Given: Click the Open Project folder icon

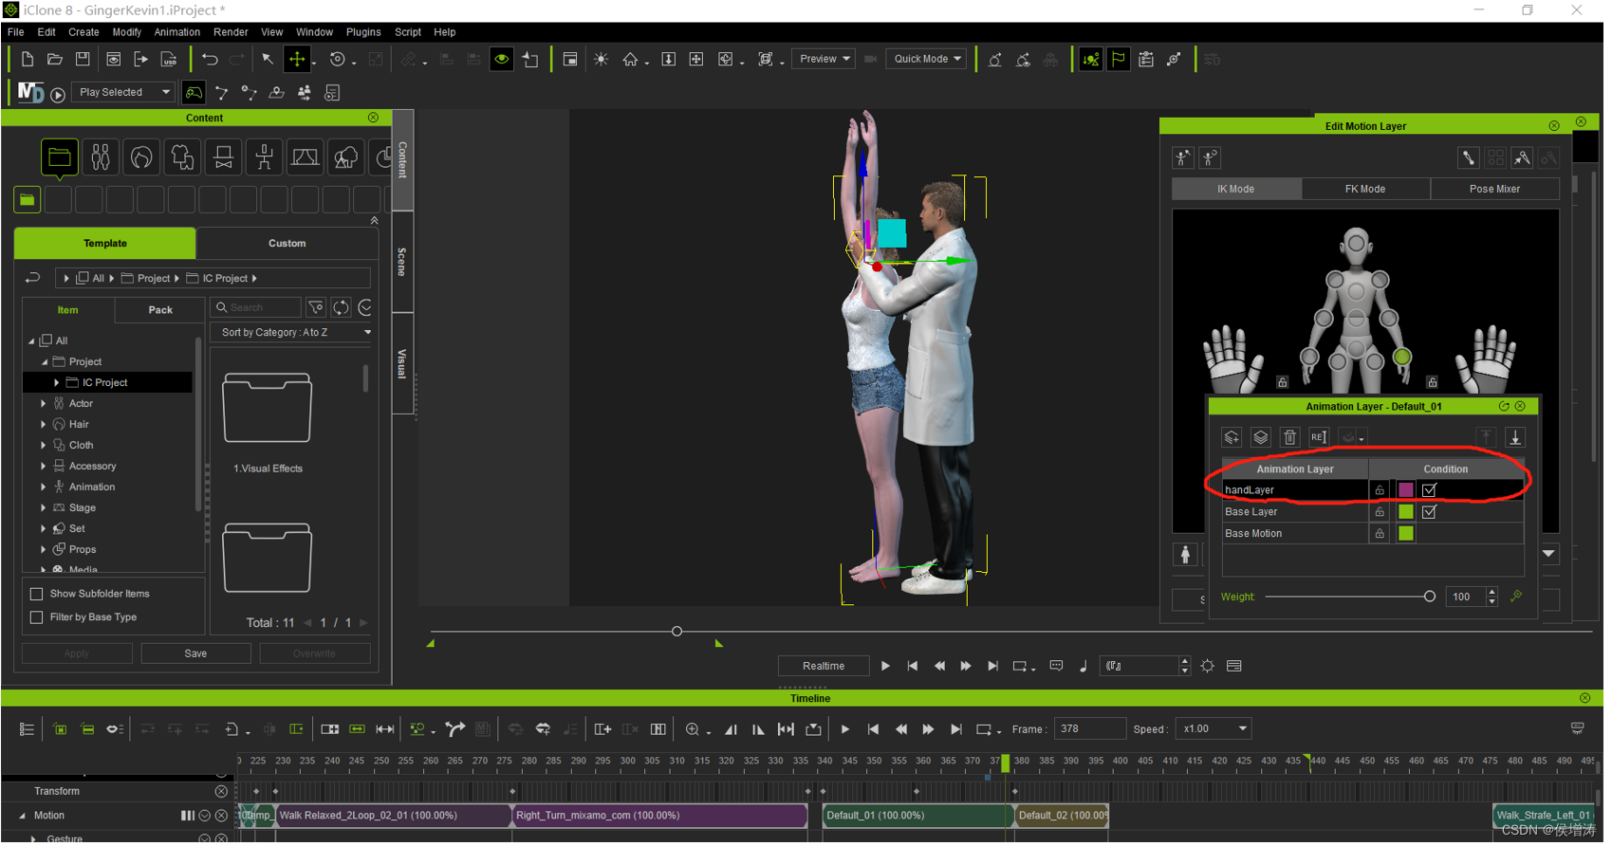Looking at the screenshot, I should tap(55, 60).
